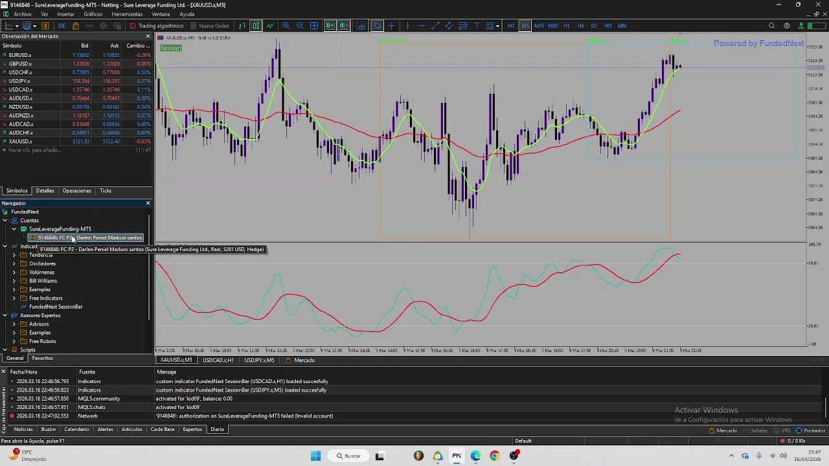Select W1 timeframe
The height and width of the screenshot is (466, 829).
coord(608,26)
